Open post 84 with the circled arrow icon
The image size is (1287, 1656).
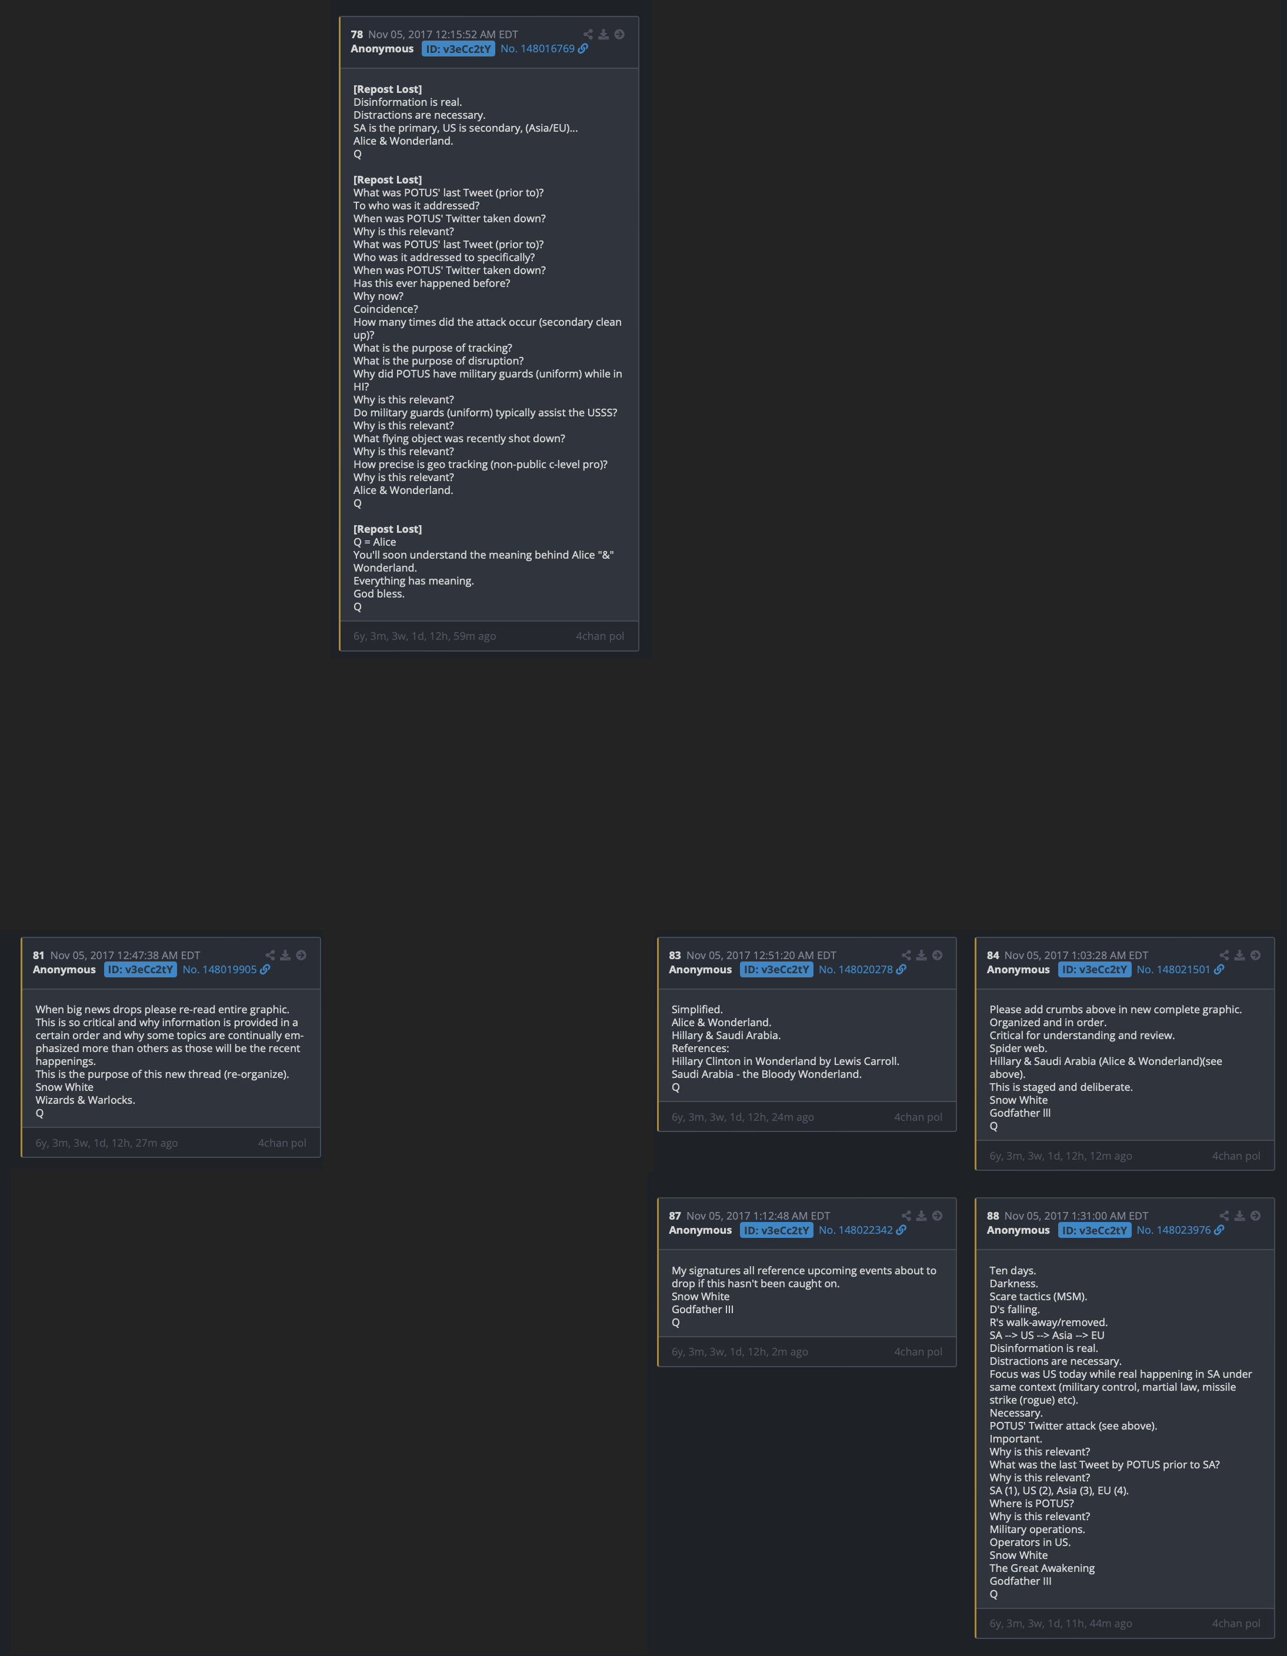click(1256, 956)
